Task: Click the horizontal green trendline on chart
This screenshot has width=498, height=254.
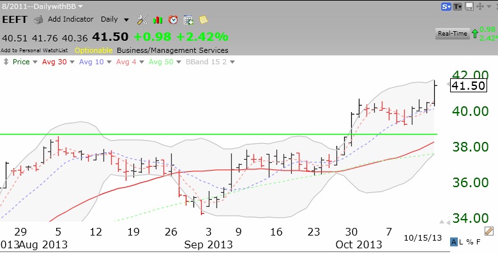Action: 218,134
